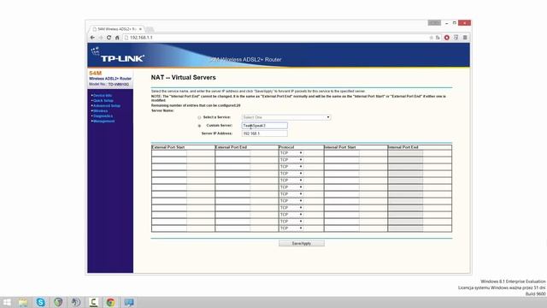Open the Select One service dropdown
This screenshot has height=308, width=547.
coord(286,117)
